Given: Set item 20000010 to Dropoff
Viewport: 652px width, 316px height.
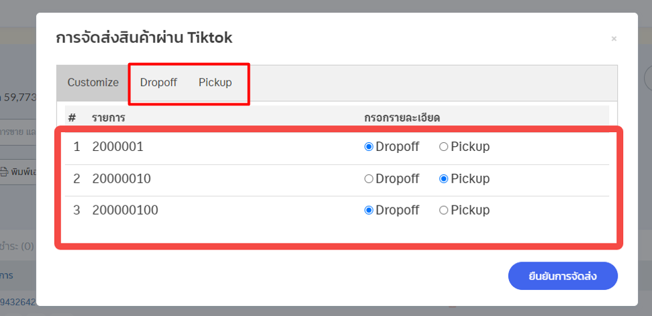Looking at the screenshot, I should point(369,179).
